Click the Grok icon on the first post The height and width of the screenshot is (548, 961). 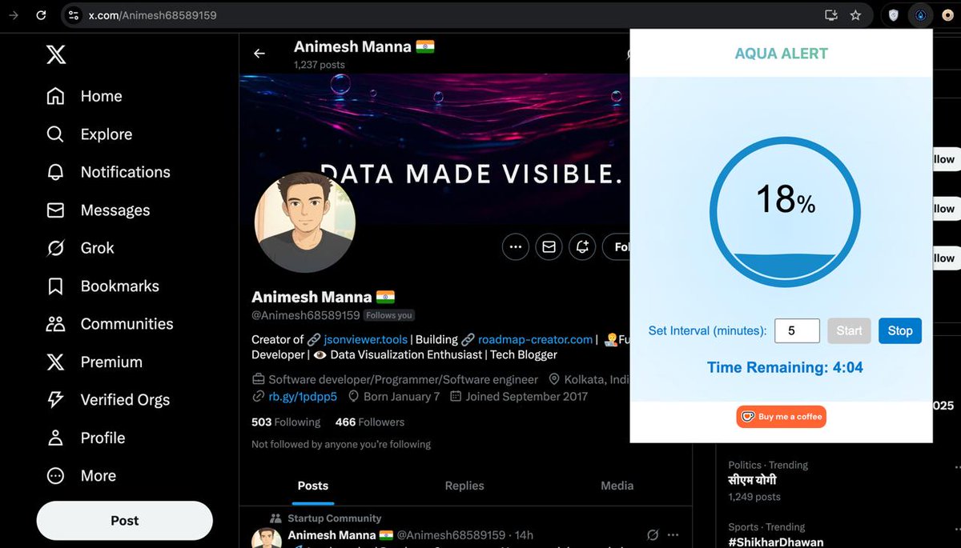tap(653, 534)
